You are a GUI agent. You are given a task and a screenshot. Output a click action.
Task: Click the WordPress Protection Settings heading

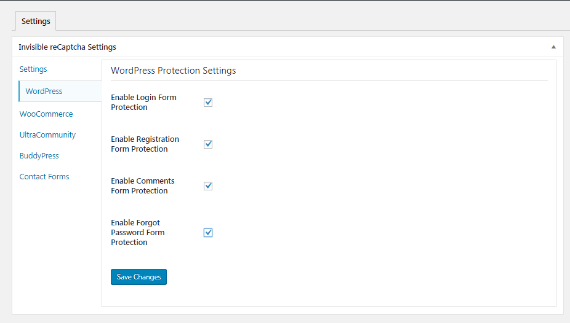point(174,71)
